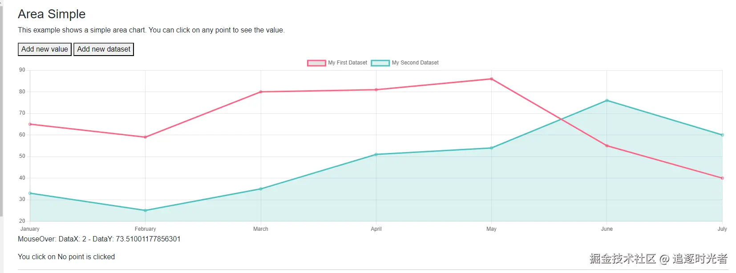Select the pink April data point
The image size is (736, 273).
(x=376, y=90)
